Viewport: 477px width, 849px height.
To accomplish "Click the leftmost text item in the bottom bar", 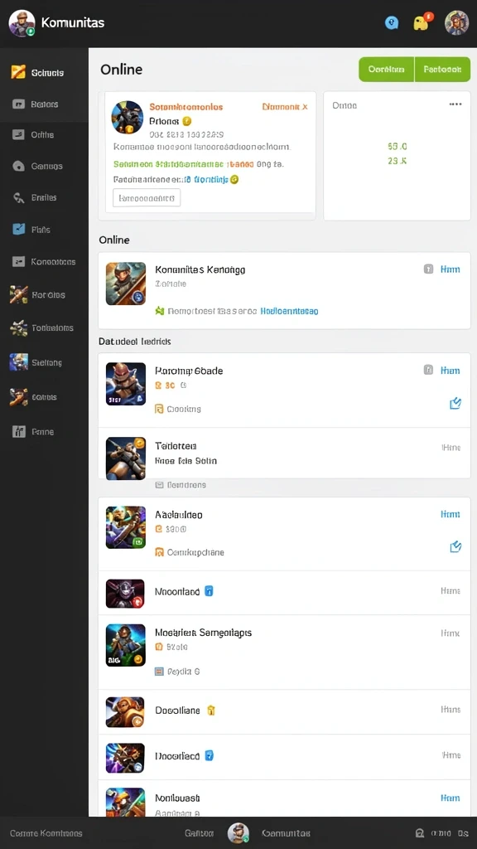I will click(x=46, y=833).
